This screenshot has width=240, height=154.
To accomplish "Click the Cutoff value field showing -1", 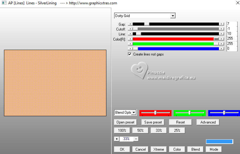I will [x=232, y=29].
